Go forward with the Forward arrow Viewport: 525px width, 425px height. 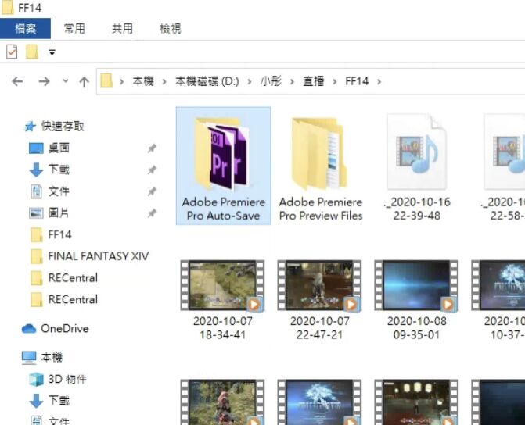[44, 81]
